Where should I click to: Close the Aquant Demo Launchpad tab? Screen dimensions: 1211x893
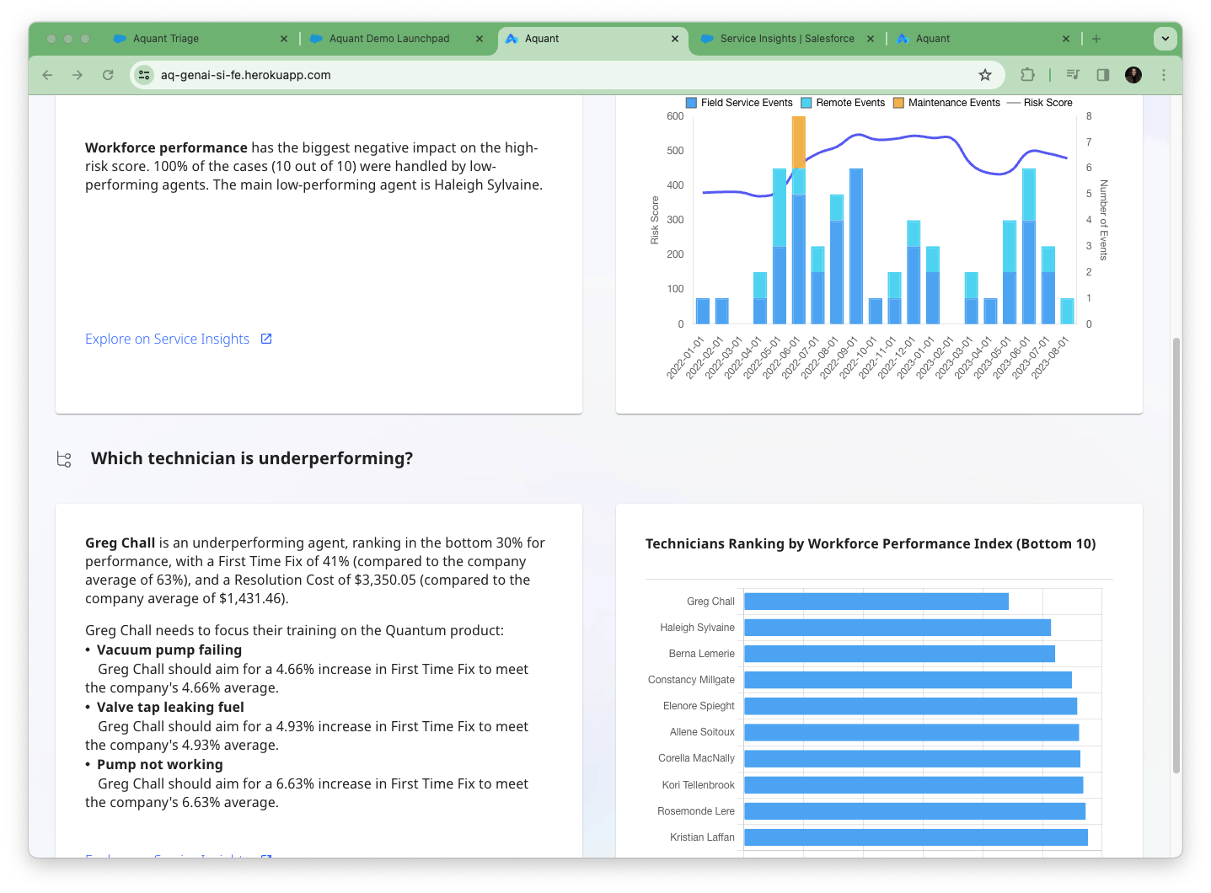[x=480, y=39]
